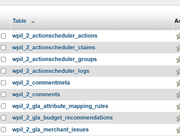Tick checkbox beside wpil_2_commentmeta
Image resolution: width=180 pixels, height=136 pixels.
[x=3, y=83]
